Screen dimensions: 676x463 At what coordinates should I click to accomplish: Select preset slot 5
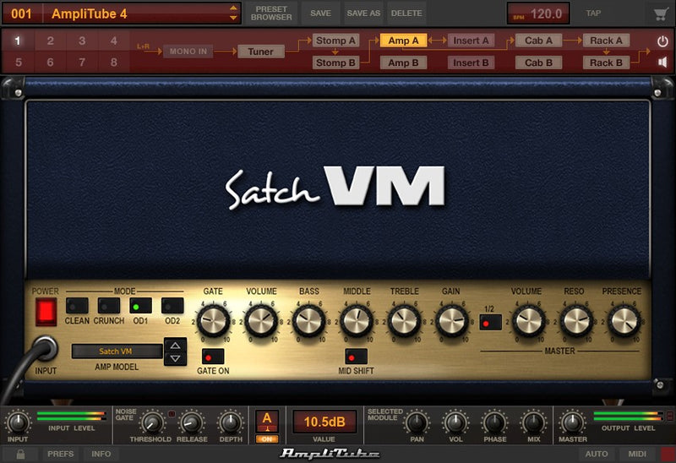tap(18, 63)
